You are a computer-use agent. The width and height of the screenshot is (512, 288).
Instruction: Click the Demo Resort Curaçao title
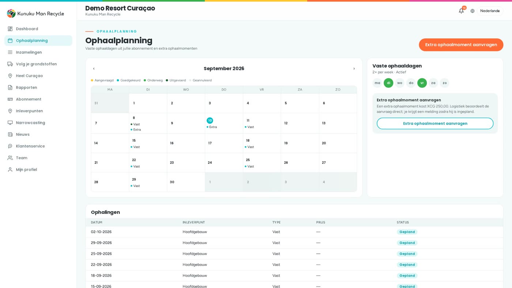[x=120, y=8]
